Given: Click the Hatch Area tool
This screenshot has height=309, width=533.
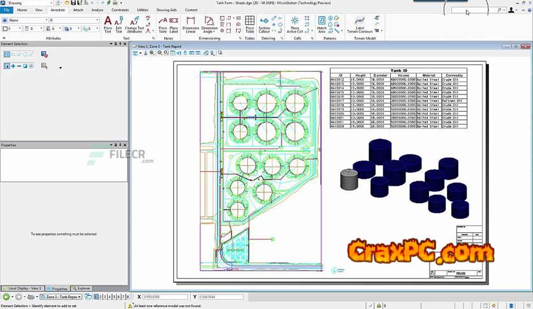Looking at the screenshot, I should tap(322, 24).
